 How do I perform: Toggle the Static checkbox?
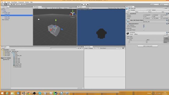click(164, 8)
